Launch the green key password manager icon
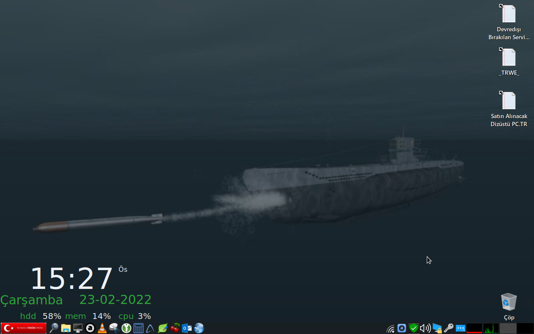This screenshot has width=534, height=334. [126, 328]
